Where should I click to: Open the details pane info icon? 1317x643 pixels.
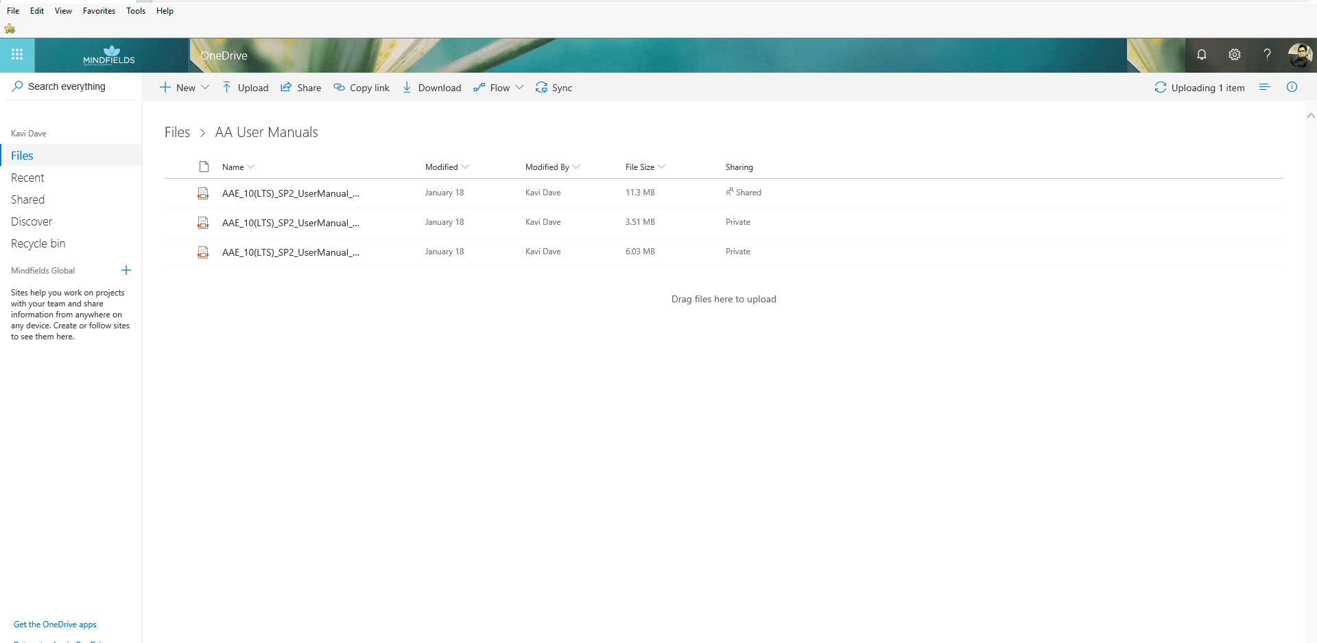(x=1292, y=87)
